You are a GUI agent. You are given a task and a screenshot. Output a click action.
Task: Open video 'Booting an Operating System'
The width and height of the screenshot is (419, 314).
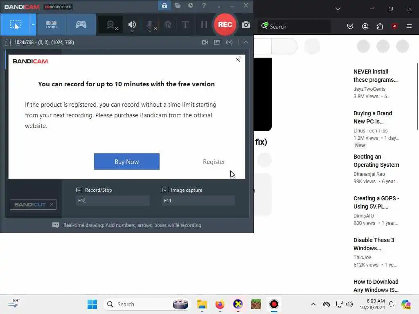376,161
